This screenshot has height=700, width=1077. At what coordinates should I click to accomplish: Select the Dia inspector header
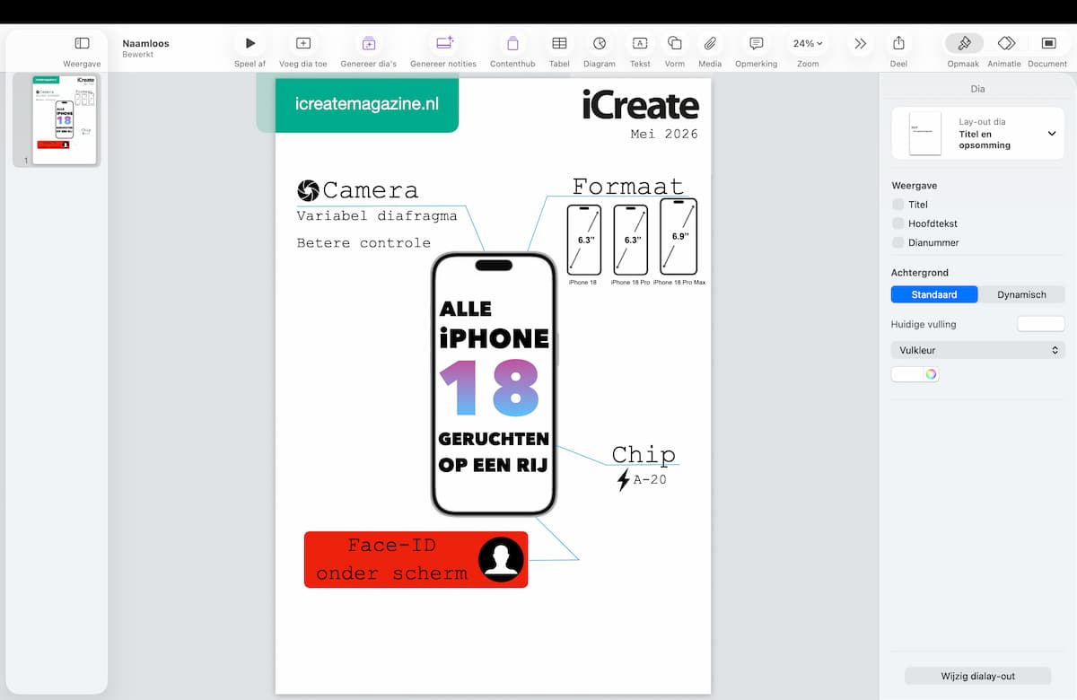point(977,89)
